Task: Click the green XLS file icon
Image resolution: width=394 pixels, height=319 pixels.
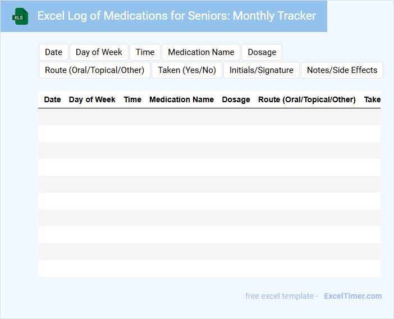Action: 21,16
